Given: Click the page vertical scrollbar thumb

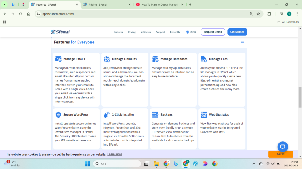Looking at the screenshot, I should pyautogui.click(x=300, y=97).
